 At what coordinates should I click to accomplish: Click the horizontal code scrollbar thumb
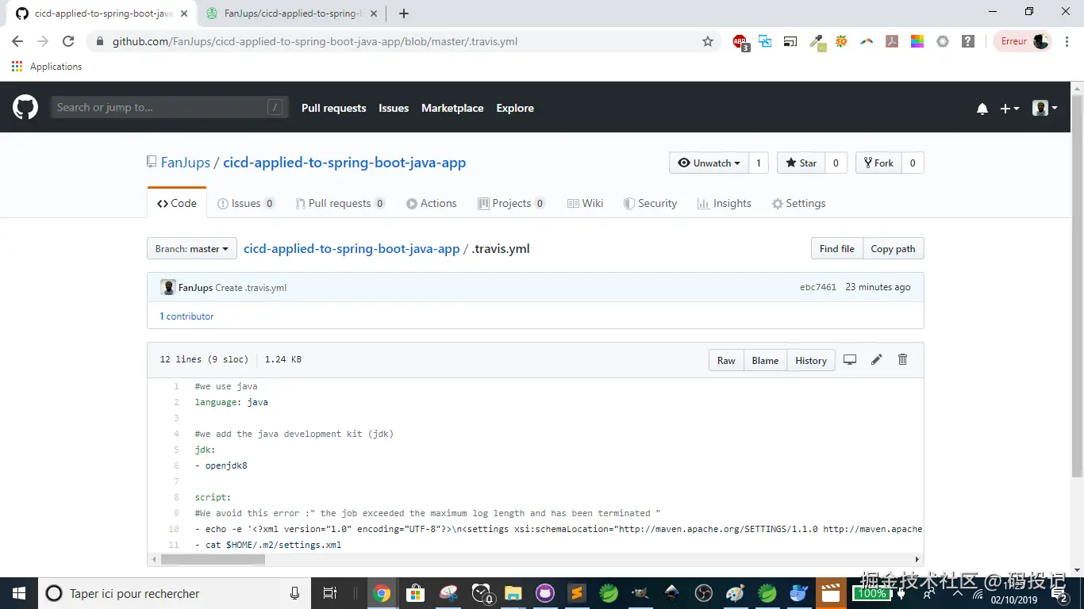click(213, 559)
